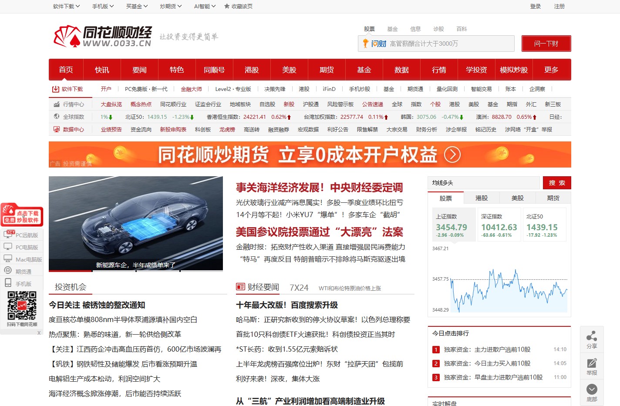Open 模拟炒股 in the navigation bar
Viewport: 620px width, 406px height.
pyautogui.click(x=514, y=70)
